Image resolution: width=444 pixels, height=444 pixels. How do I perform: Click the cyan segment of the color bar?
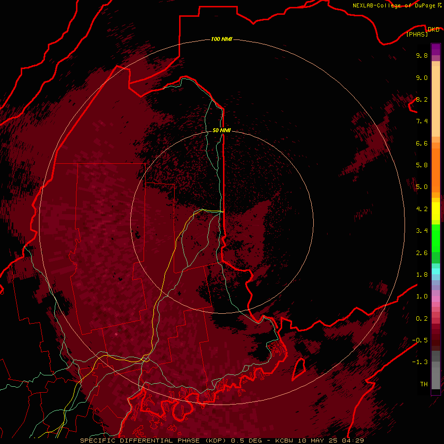436,271
